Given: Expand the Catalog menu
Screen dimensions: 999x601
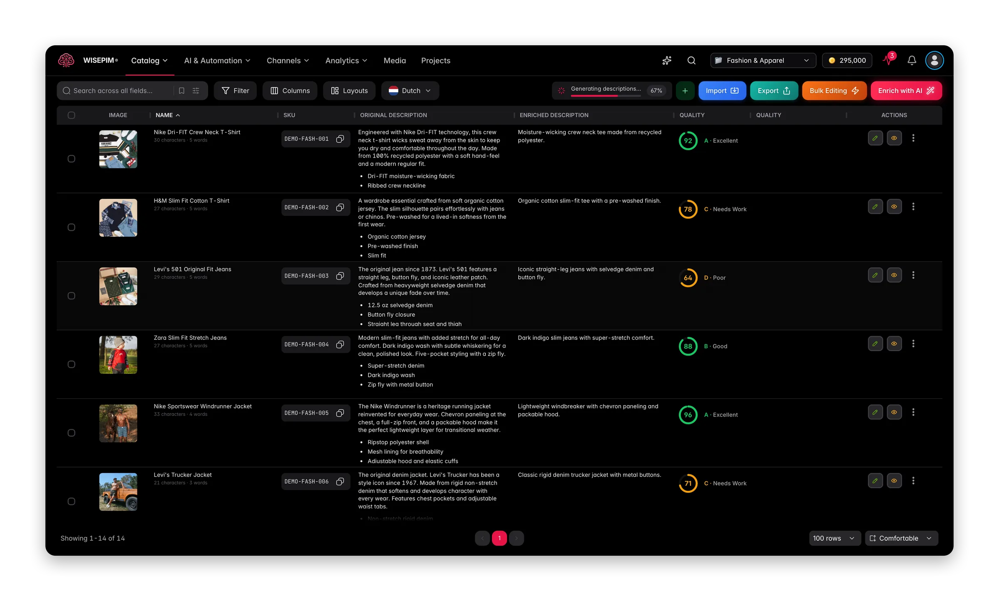Looking at the screenshot, I should pyautogui.click(x=149, y=61).
